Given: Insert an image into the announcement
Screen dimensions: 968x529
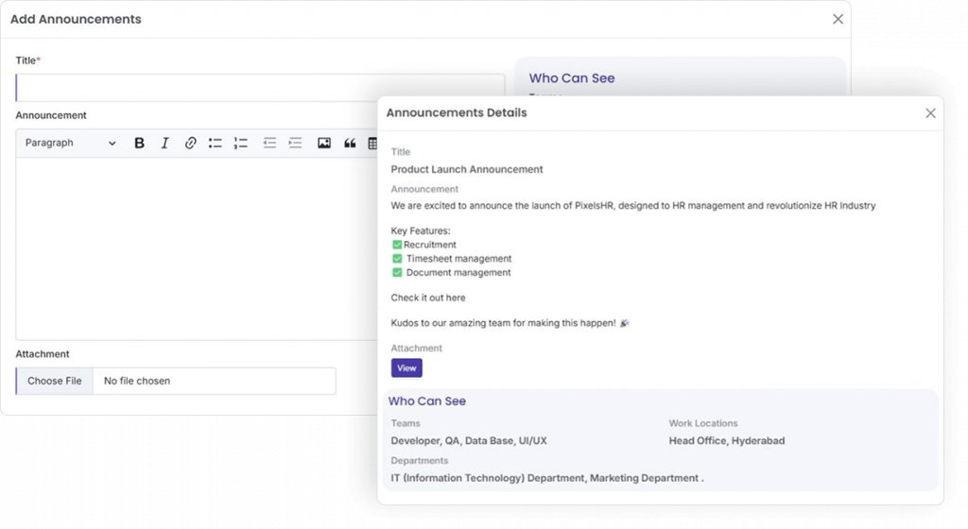Looking at the screenshot, I should 324,144.
